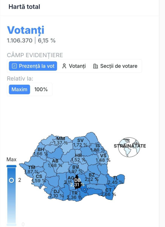Viewport: 165px width, 227px height.
Task: Click the person icon beside Votanți
Action: pos(64,66)
